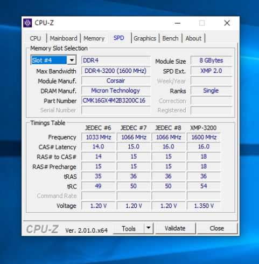Image resolution: width=259 pixels, height=264 pixels.
Task: Click the JEDEC #7 column header
Action: tap(134, 128)
